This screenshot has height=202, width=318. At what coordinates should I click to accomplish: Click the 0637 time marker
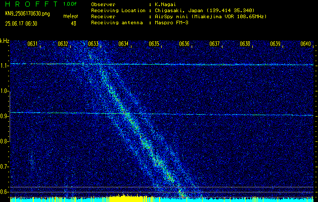click(x=214, y=44)
